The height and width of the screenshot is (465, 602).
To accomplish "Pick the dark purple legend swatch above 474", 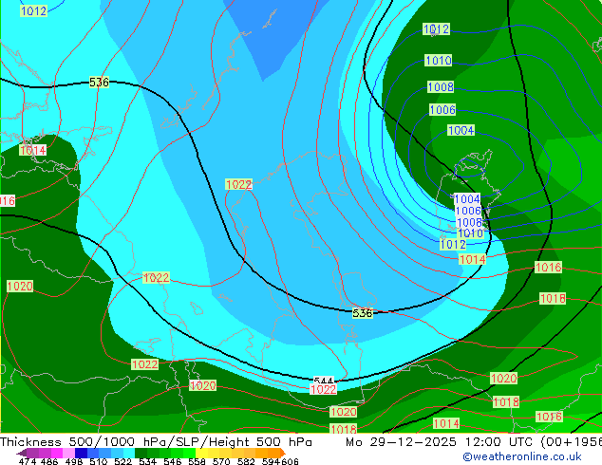I will [32, 453].
